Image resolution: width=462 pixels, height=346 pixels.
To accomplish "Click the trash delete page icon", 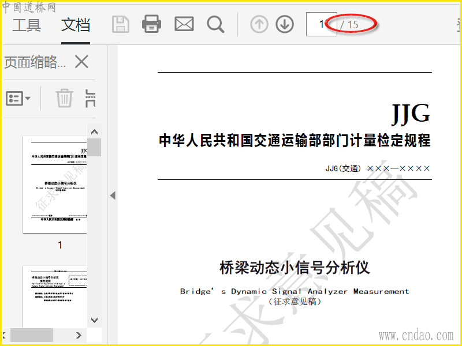I will (64, 98).
